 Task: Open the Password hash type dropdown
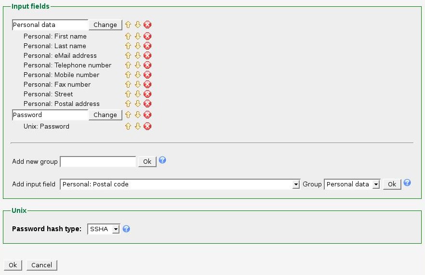115,229
